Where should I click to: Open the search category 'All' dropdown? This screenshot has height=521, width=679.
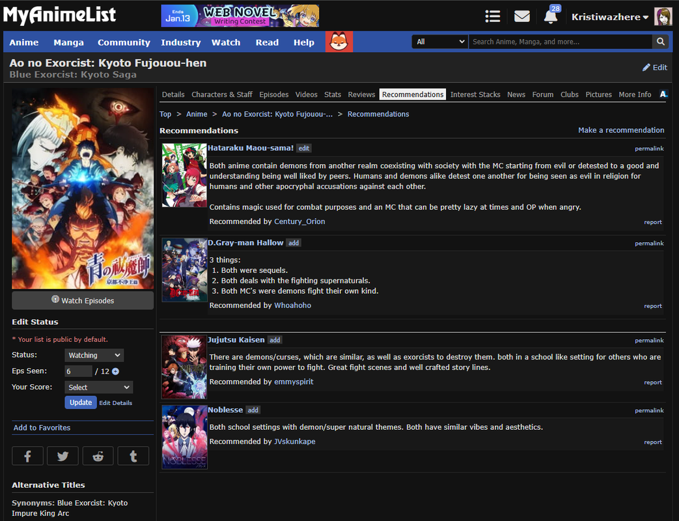tap(440, 42)
